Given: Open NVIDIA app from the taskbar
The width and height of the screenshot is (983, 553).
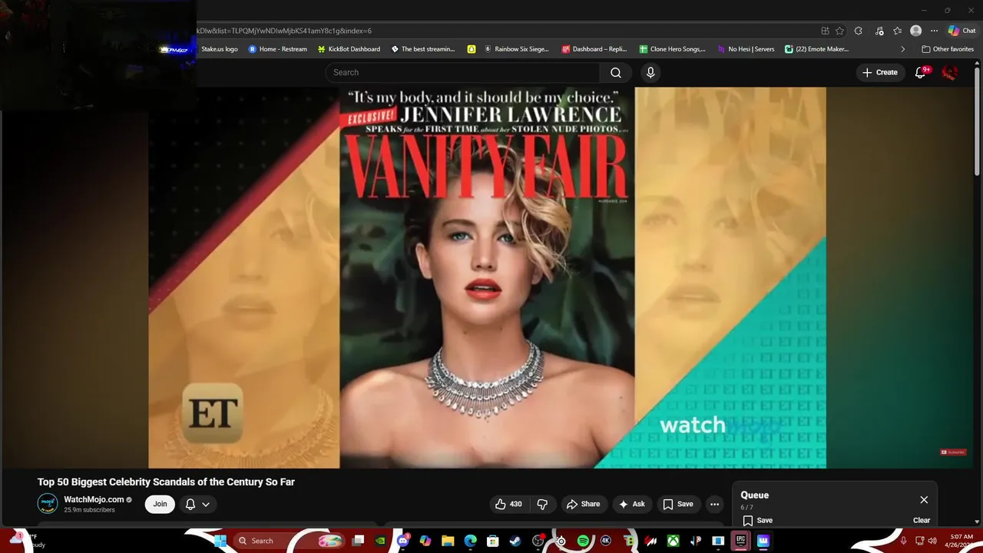Looking at the screenshot, I should [380, 541].
